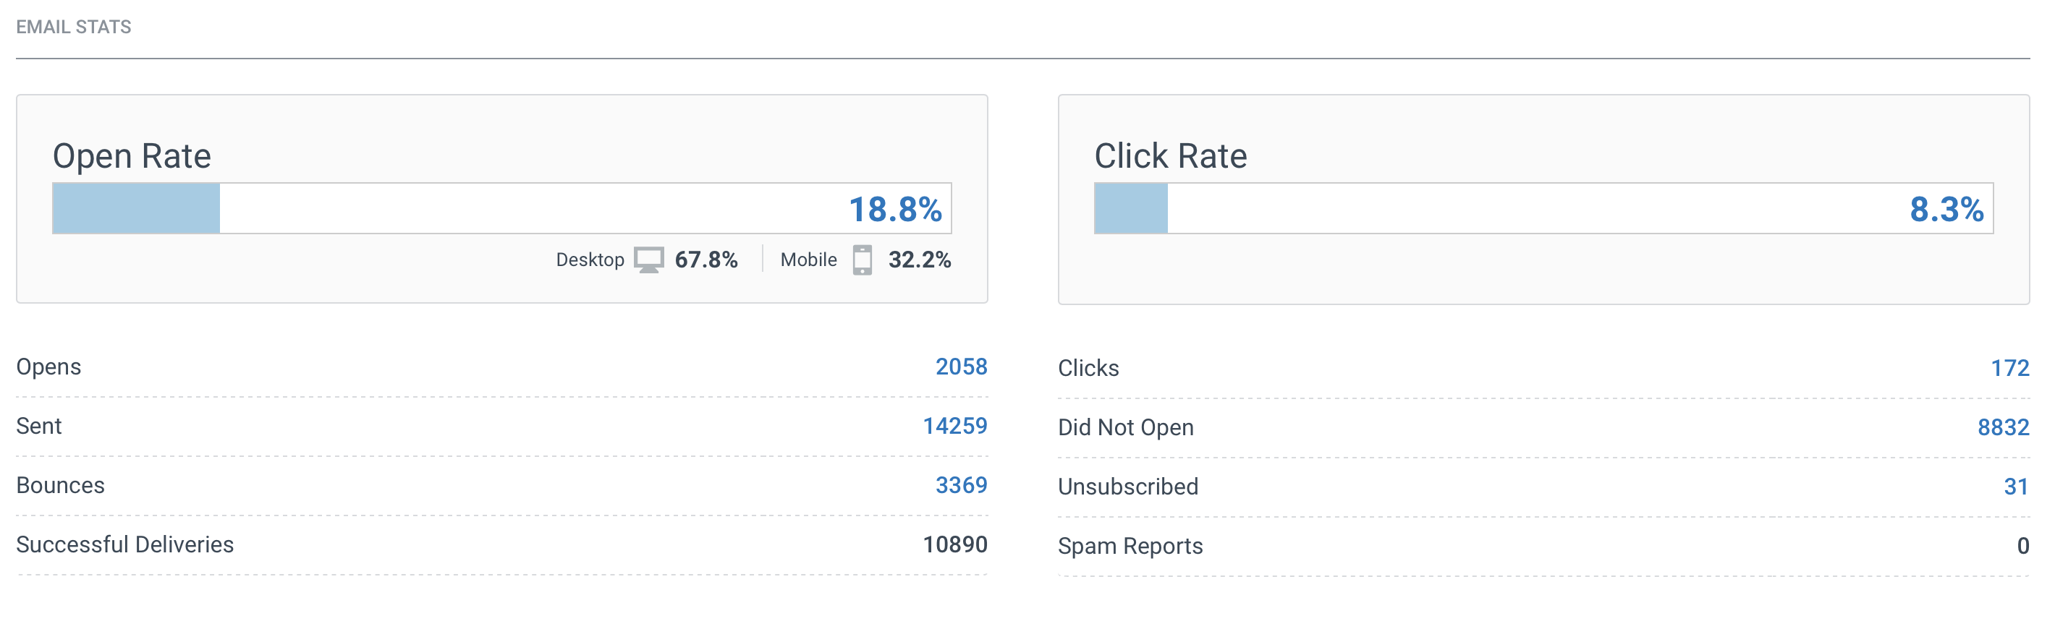Click the Click Rate progress bar fill
Viewport: 2055px width, 642px height.
pyautogui.click(x=1130, y=209)
